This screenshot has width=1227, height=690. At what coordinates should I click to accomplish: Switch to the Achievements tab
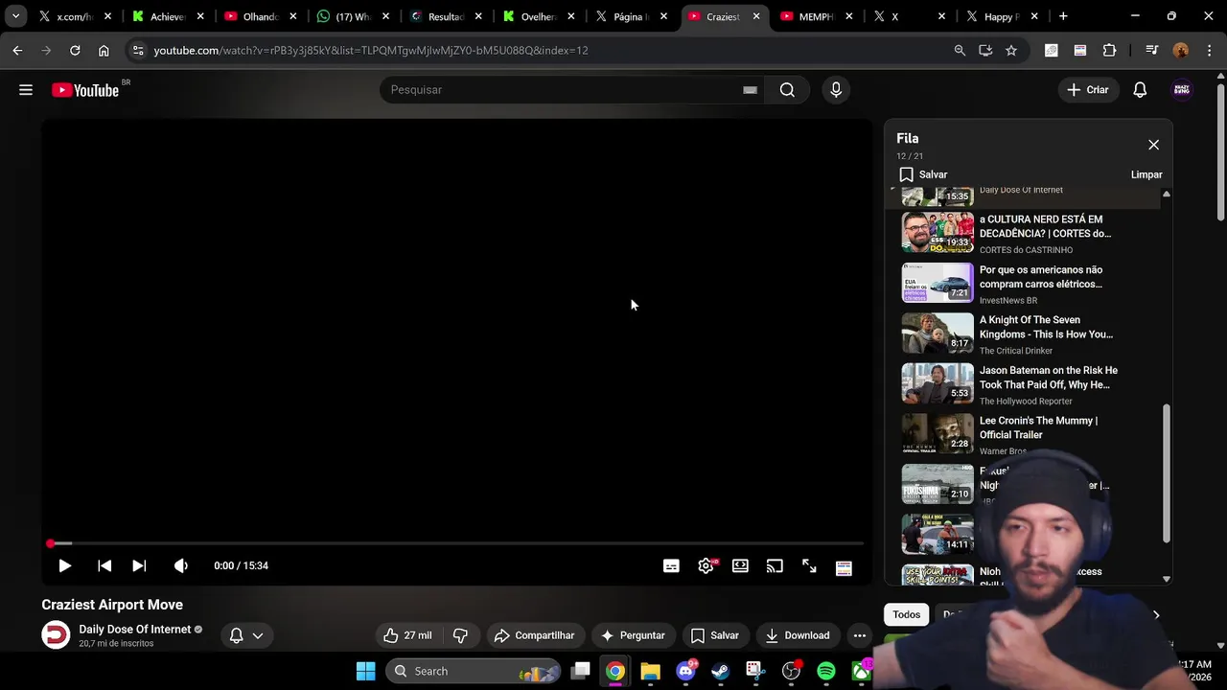pyautogui.click(x=168, y=16)
